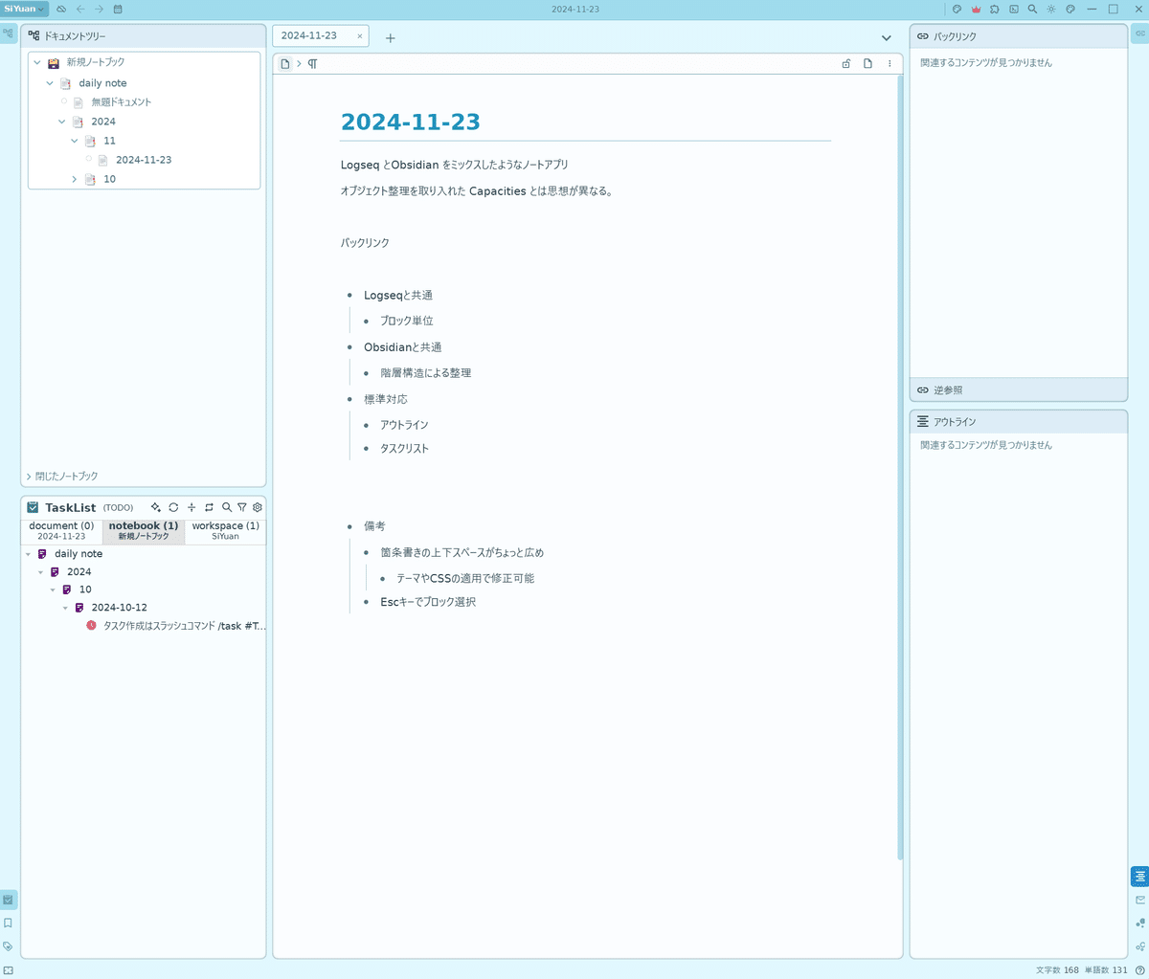Go forward using the right arrow
This screenshot has width=1149, height=979.
[99, 9]
